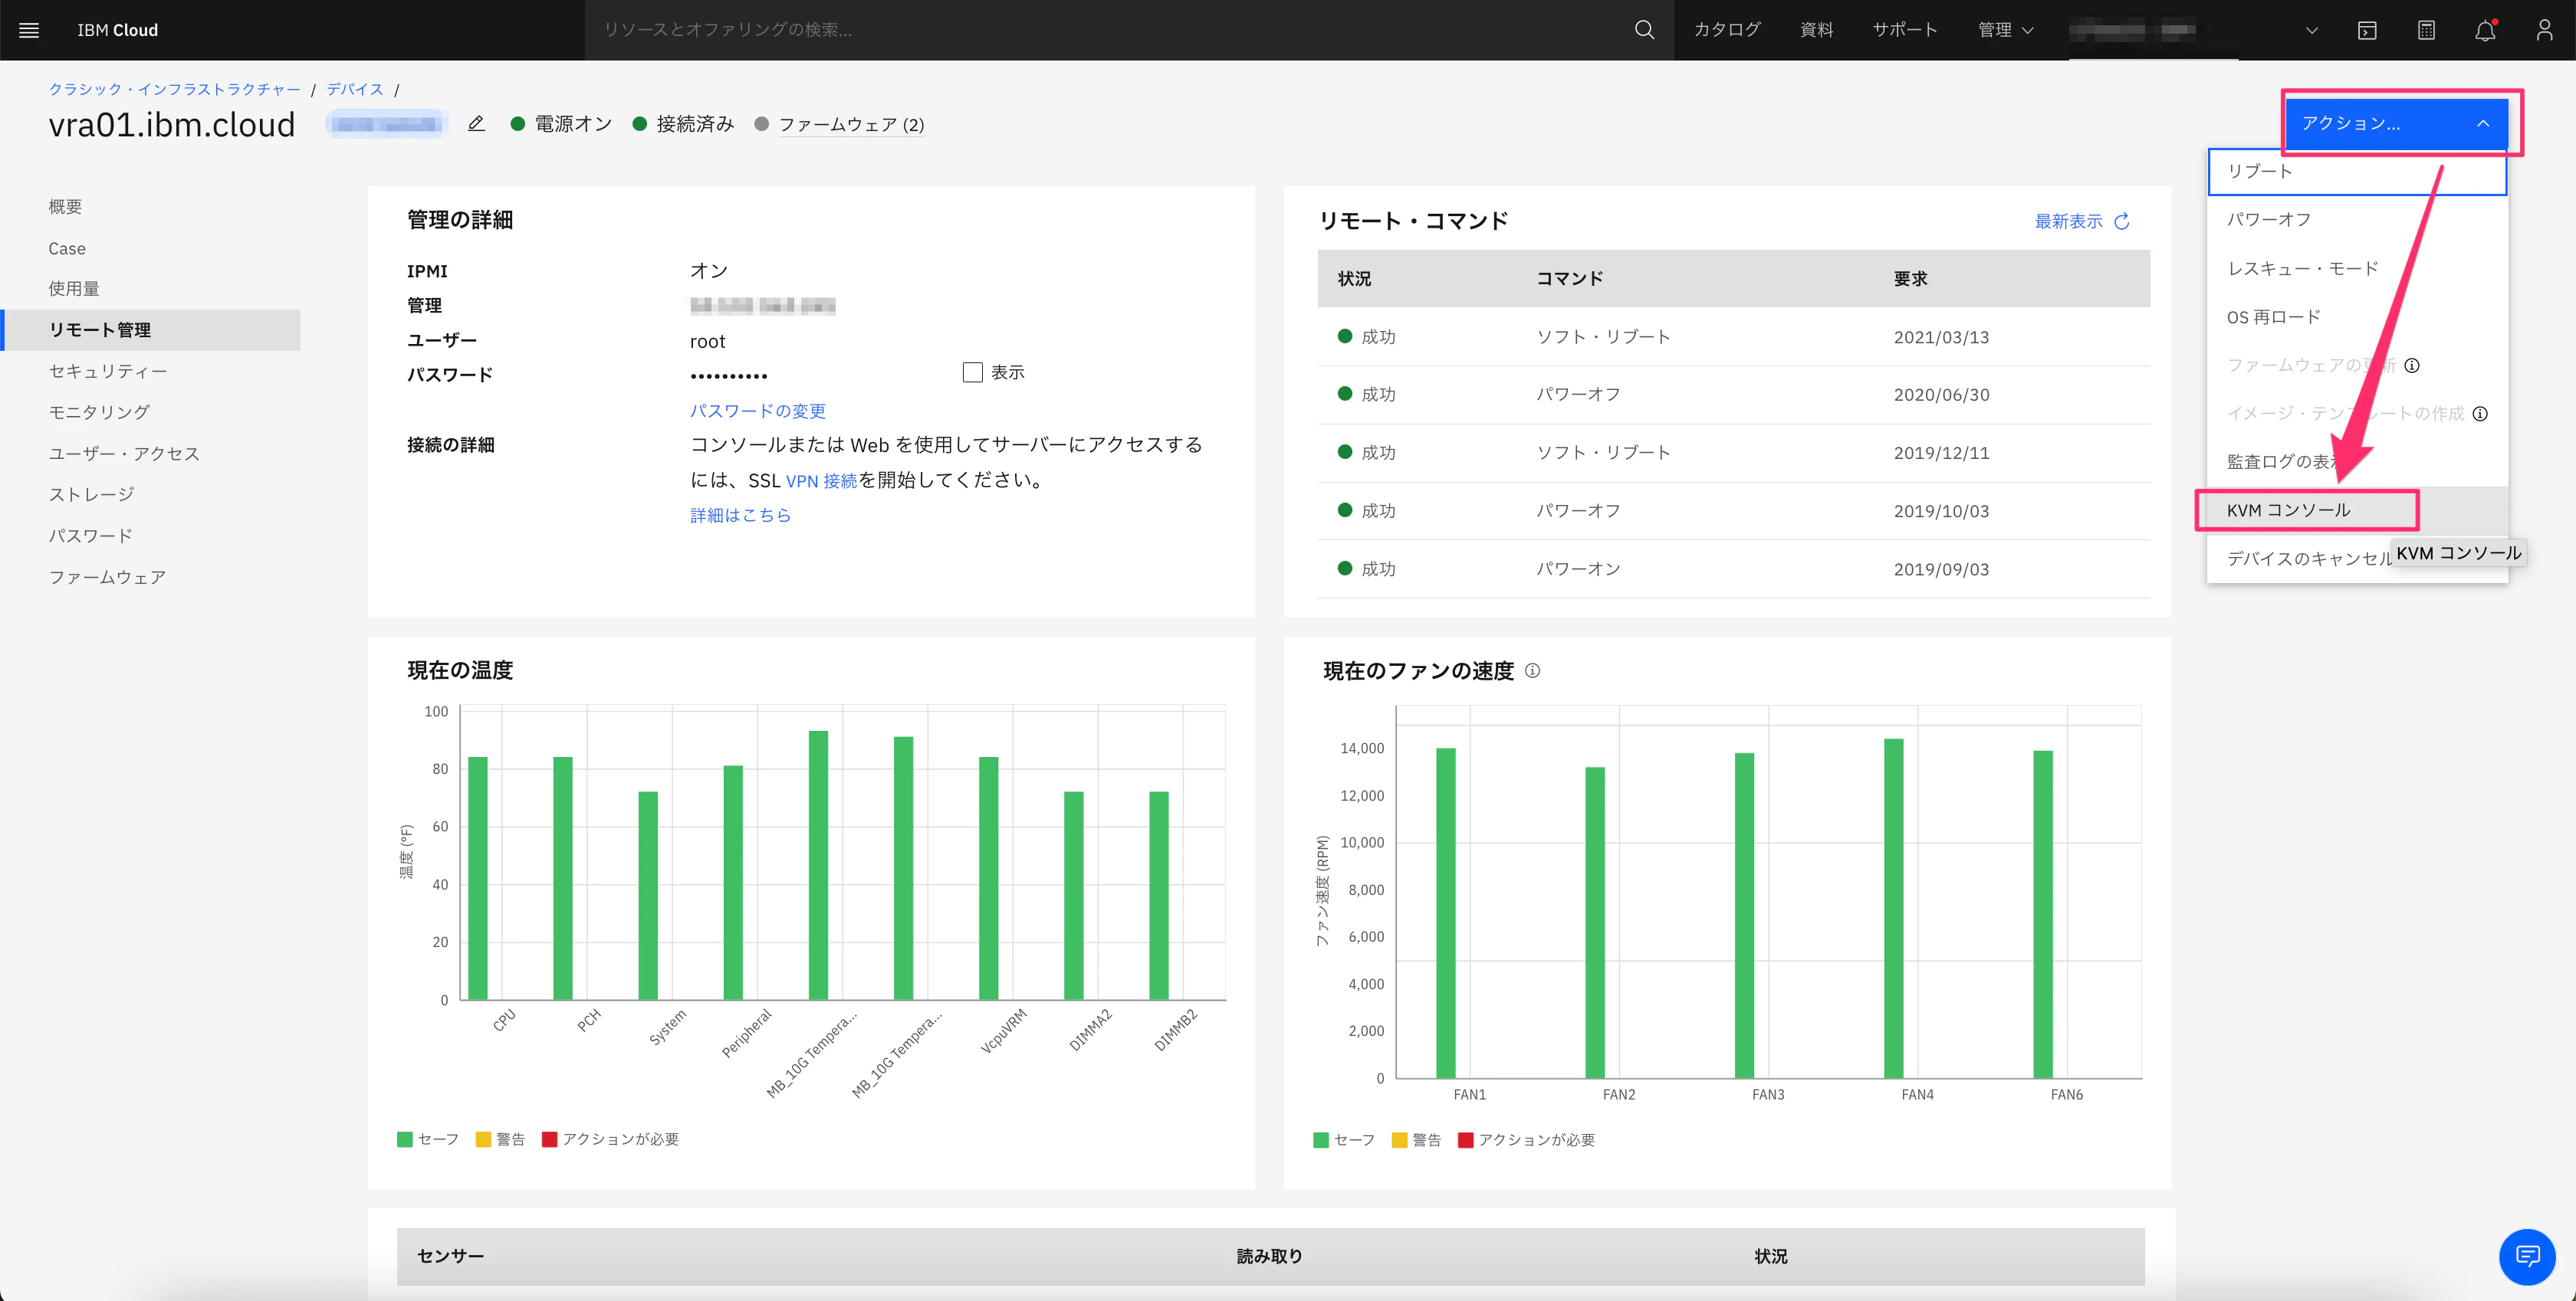Click the 接続済み status indicator
The height and width of the screenshot is (1301, 2576).
point(684,124)
